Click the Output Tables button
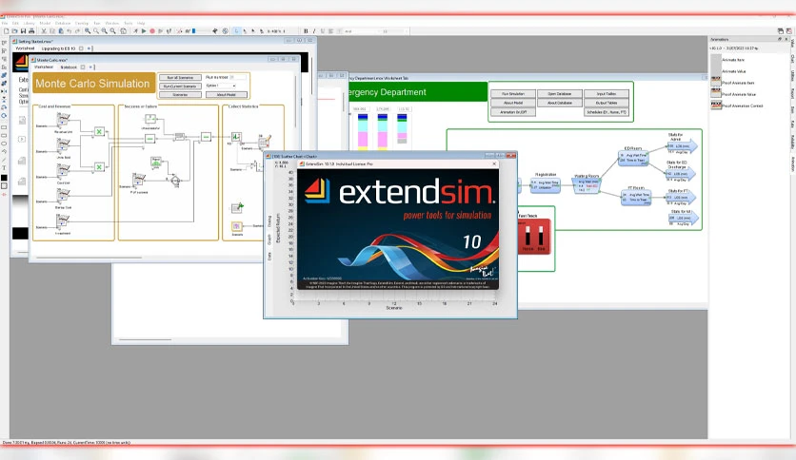796x460 pixels. (x=607, y=103)
